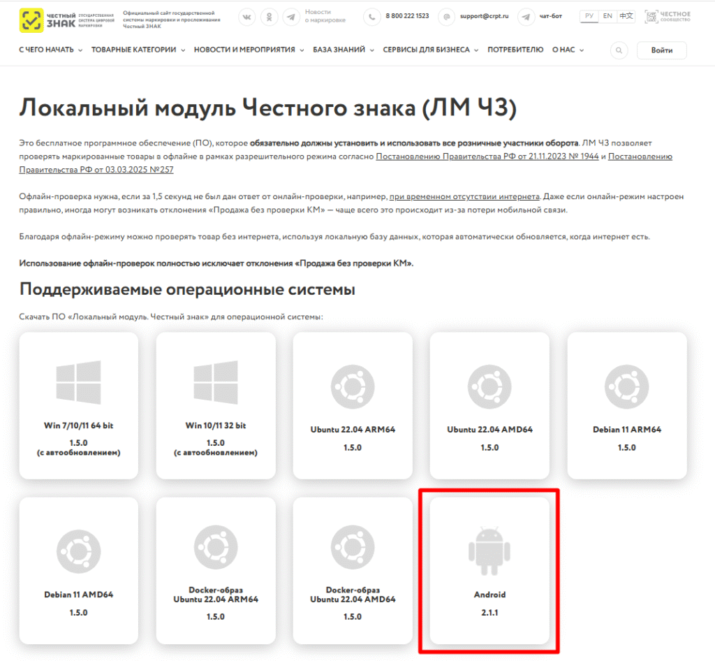
Task: Click the Debian 11 AMD64 icon
Action: coord(78,551)
